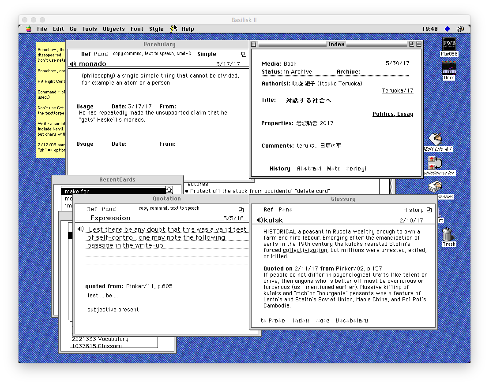Click the menu bar clock showing 19:40
The width and height of the screenshot is (489, 385).
click(x=430, y=29)
